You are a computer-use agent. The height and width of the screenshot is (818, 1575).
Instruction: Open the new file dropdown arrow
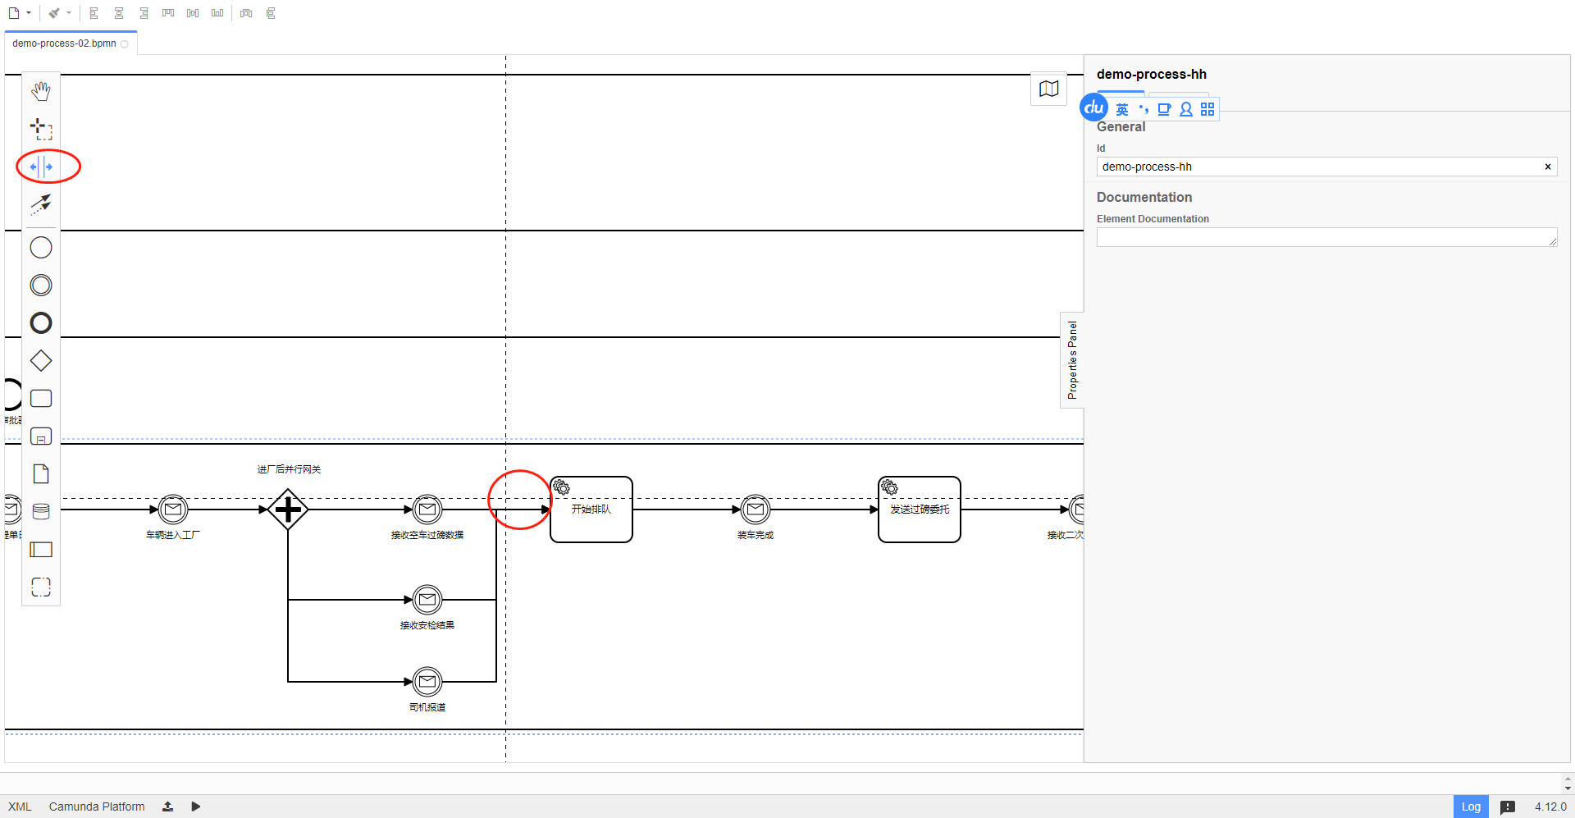tap(29, 13)
